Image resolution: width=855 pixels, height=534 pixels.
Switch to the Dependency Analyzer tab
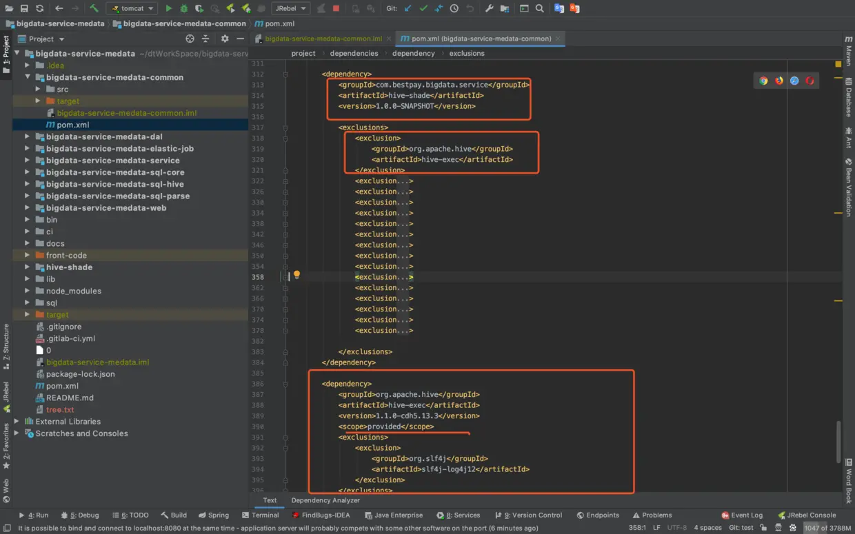coord(325,500)
